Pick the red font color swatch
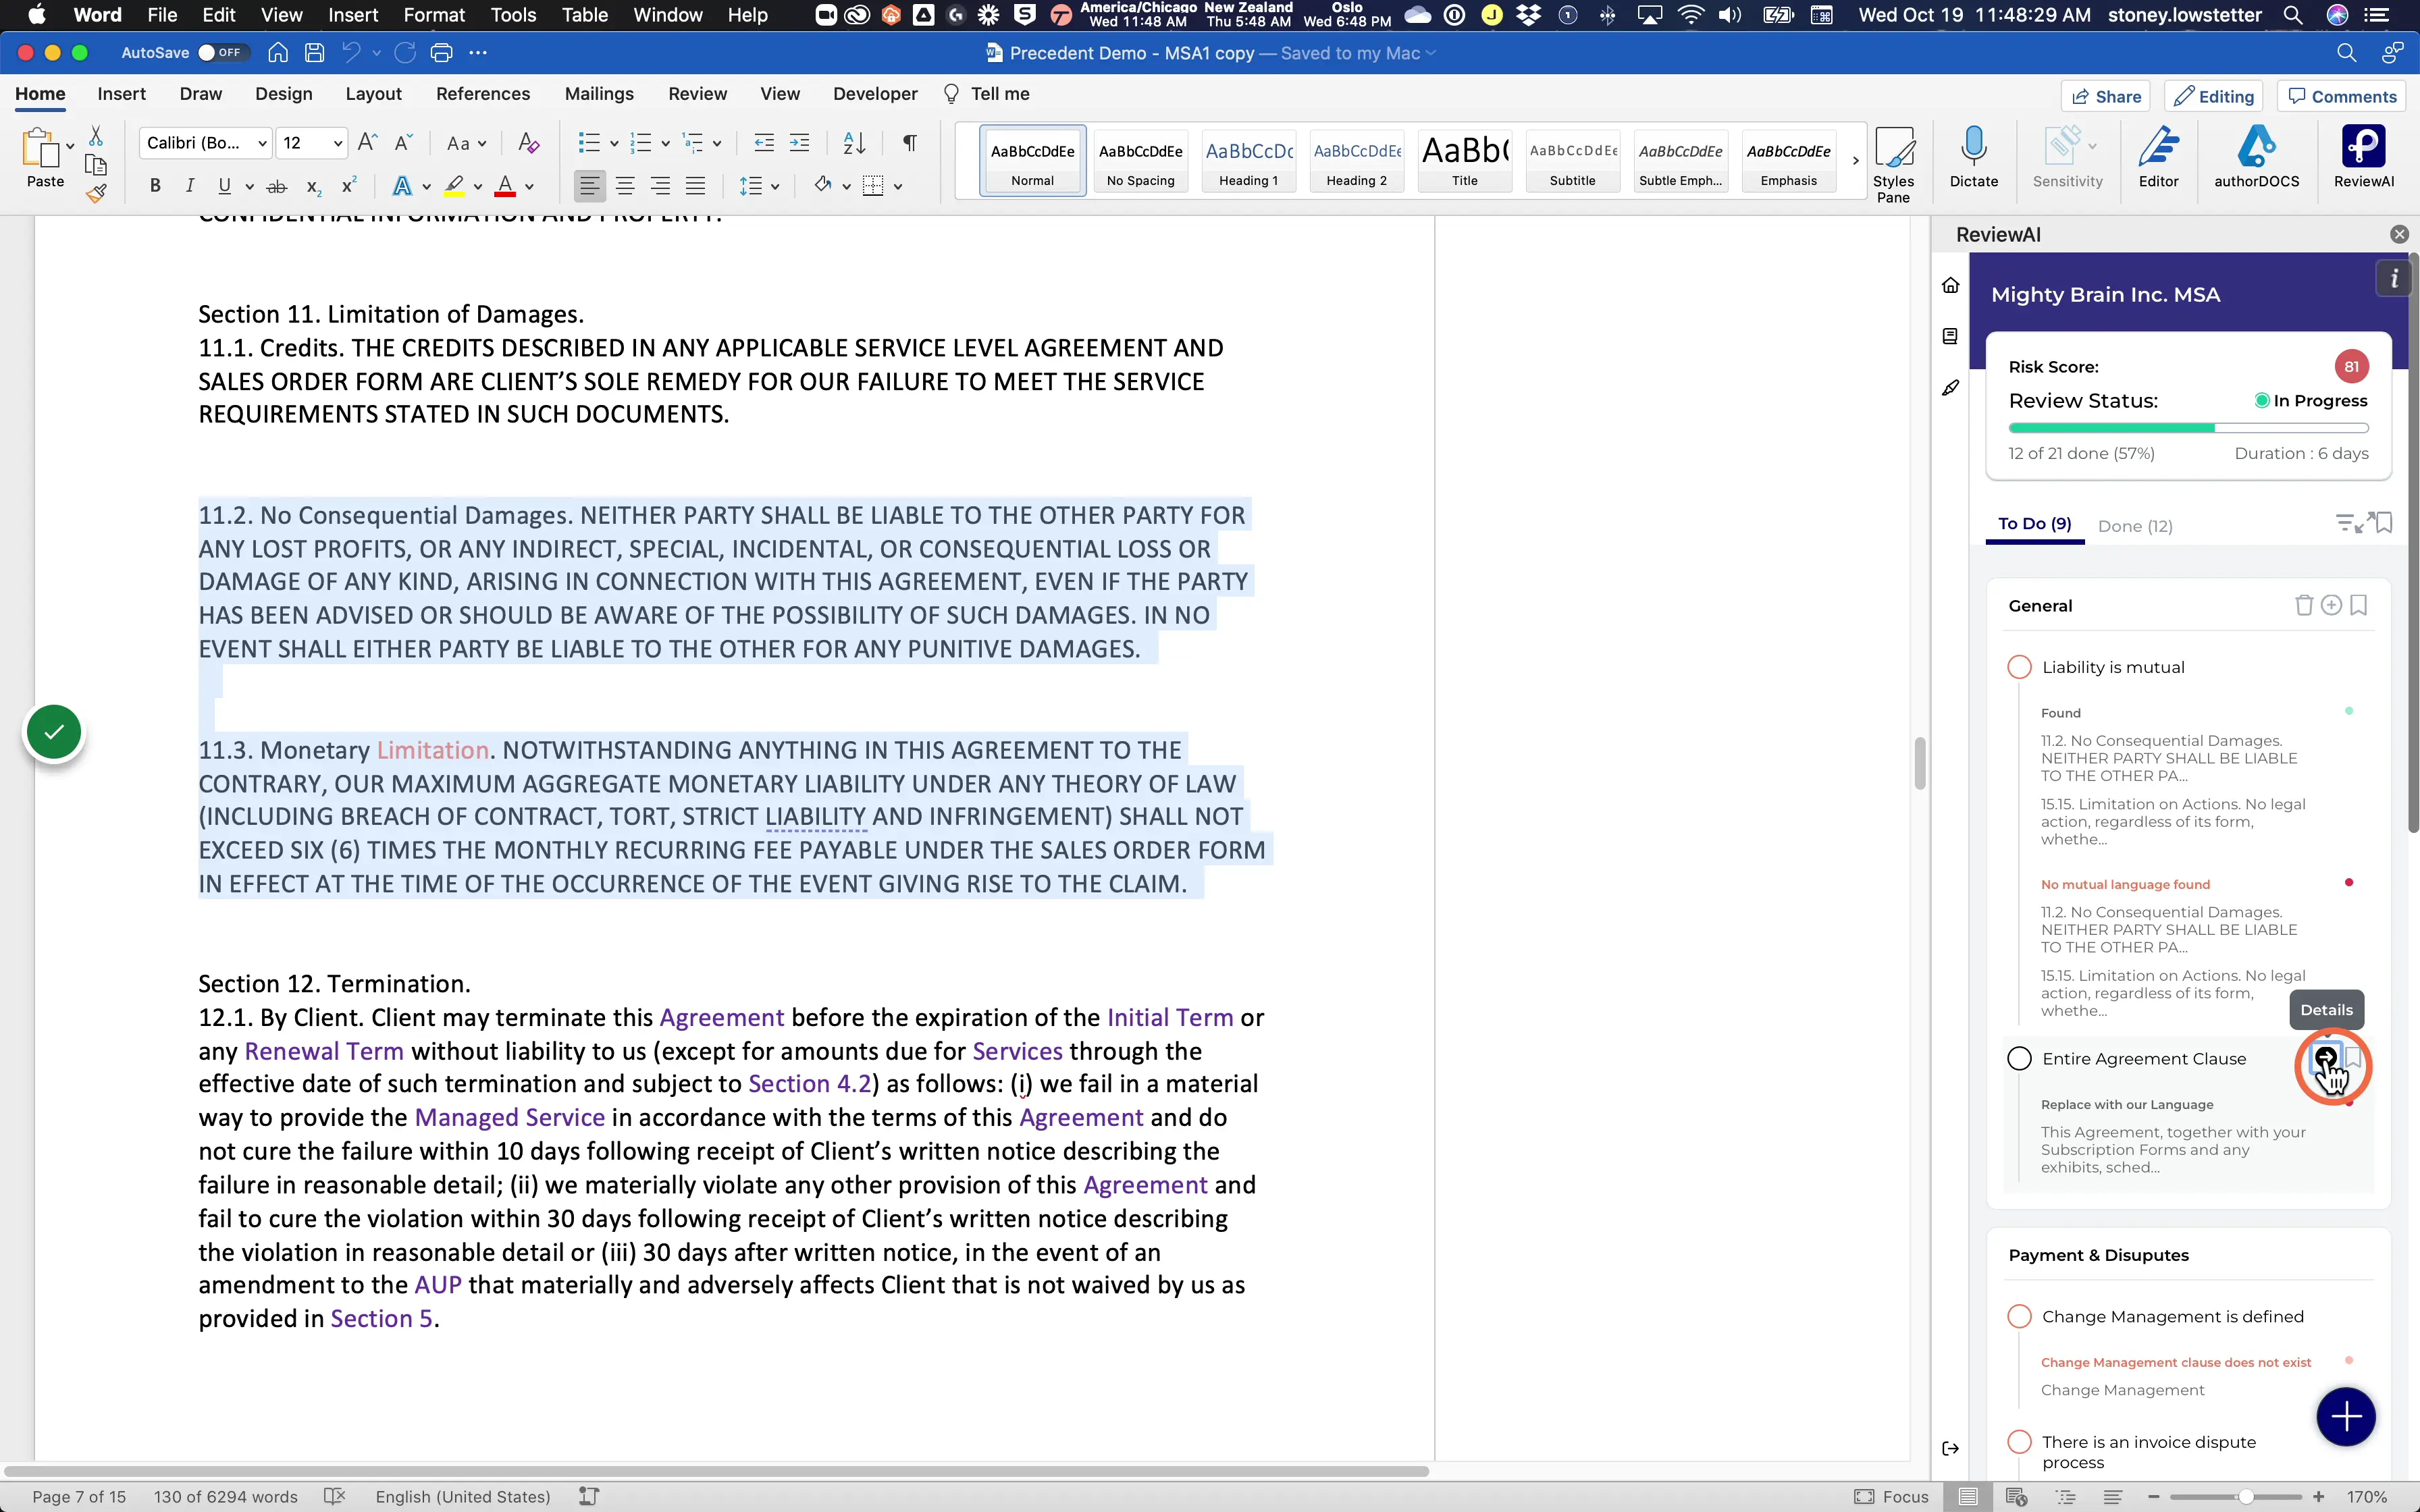Screen dimensions: 2420x1512 point(505,186)
